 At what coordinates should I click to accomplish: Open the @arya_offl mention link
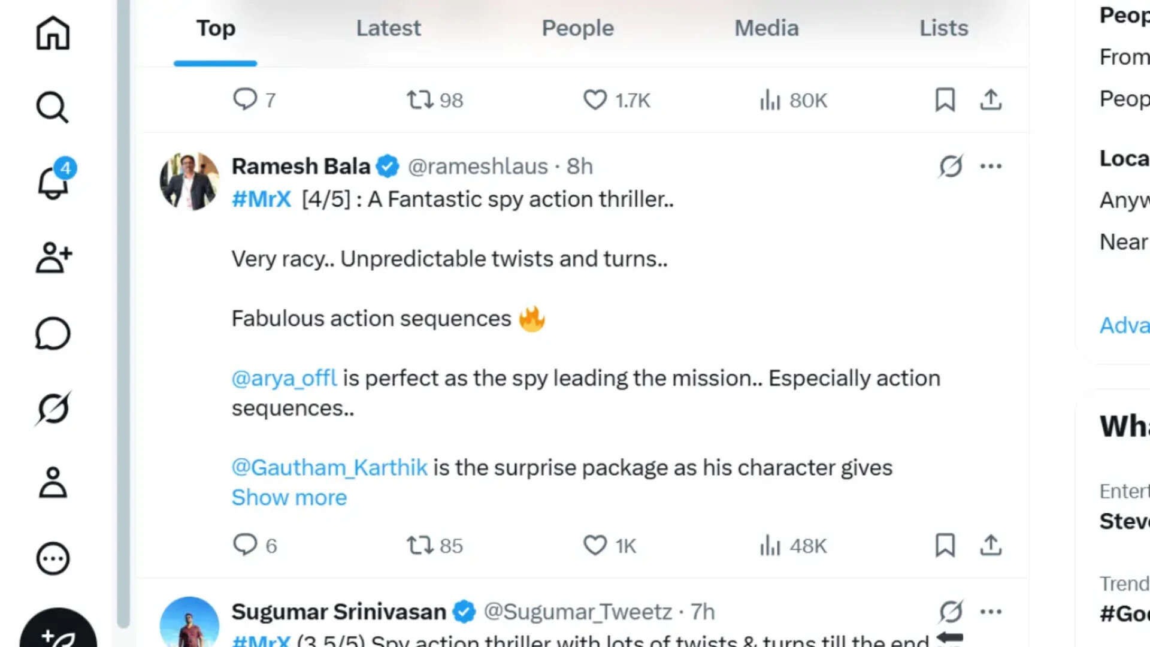[x=285, y=378]
